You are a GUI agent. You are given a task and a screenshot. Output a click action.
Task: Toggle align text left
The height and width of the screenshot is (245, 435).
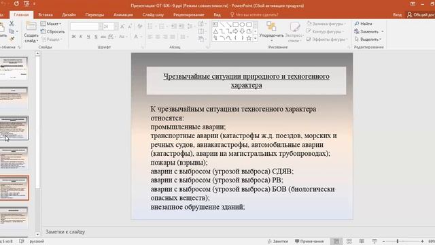150,37
